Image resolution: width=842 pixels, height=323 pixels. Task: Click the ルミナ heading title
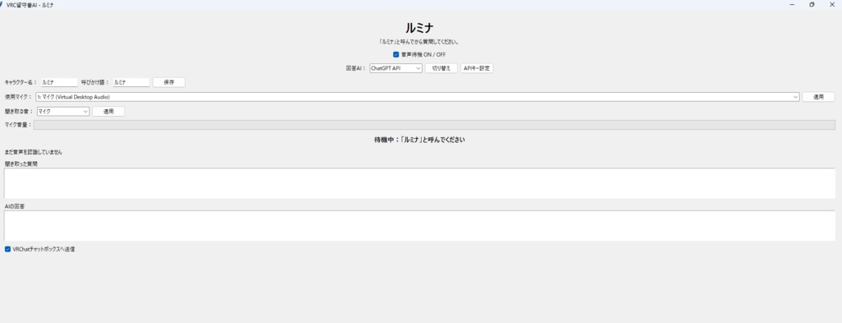point(419,29)
